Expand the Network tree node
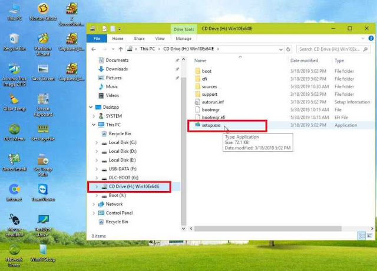The height and width of the screenshot is (271, 377). tap(94, 204)
